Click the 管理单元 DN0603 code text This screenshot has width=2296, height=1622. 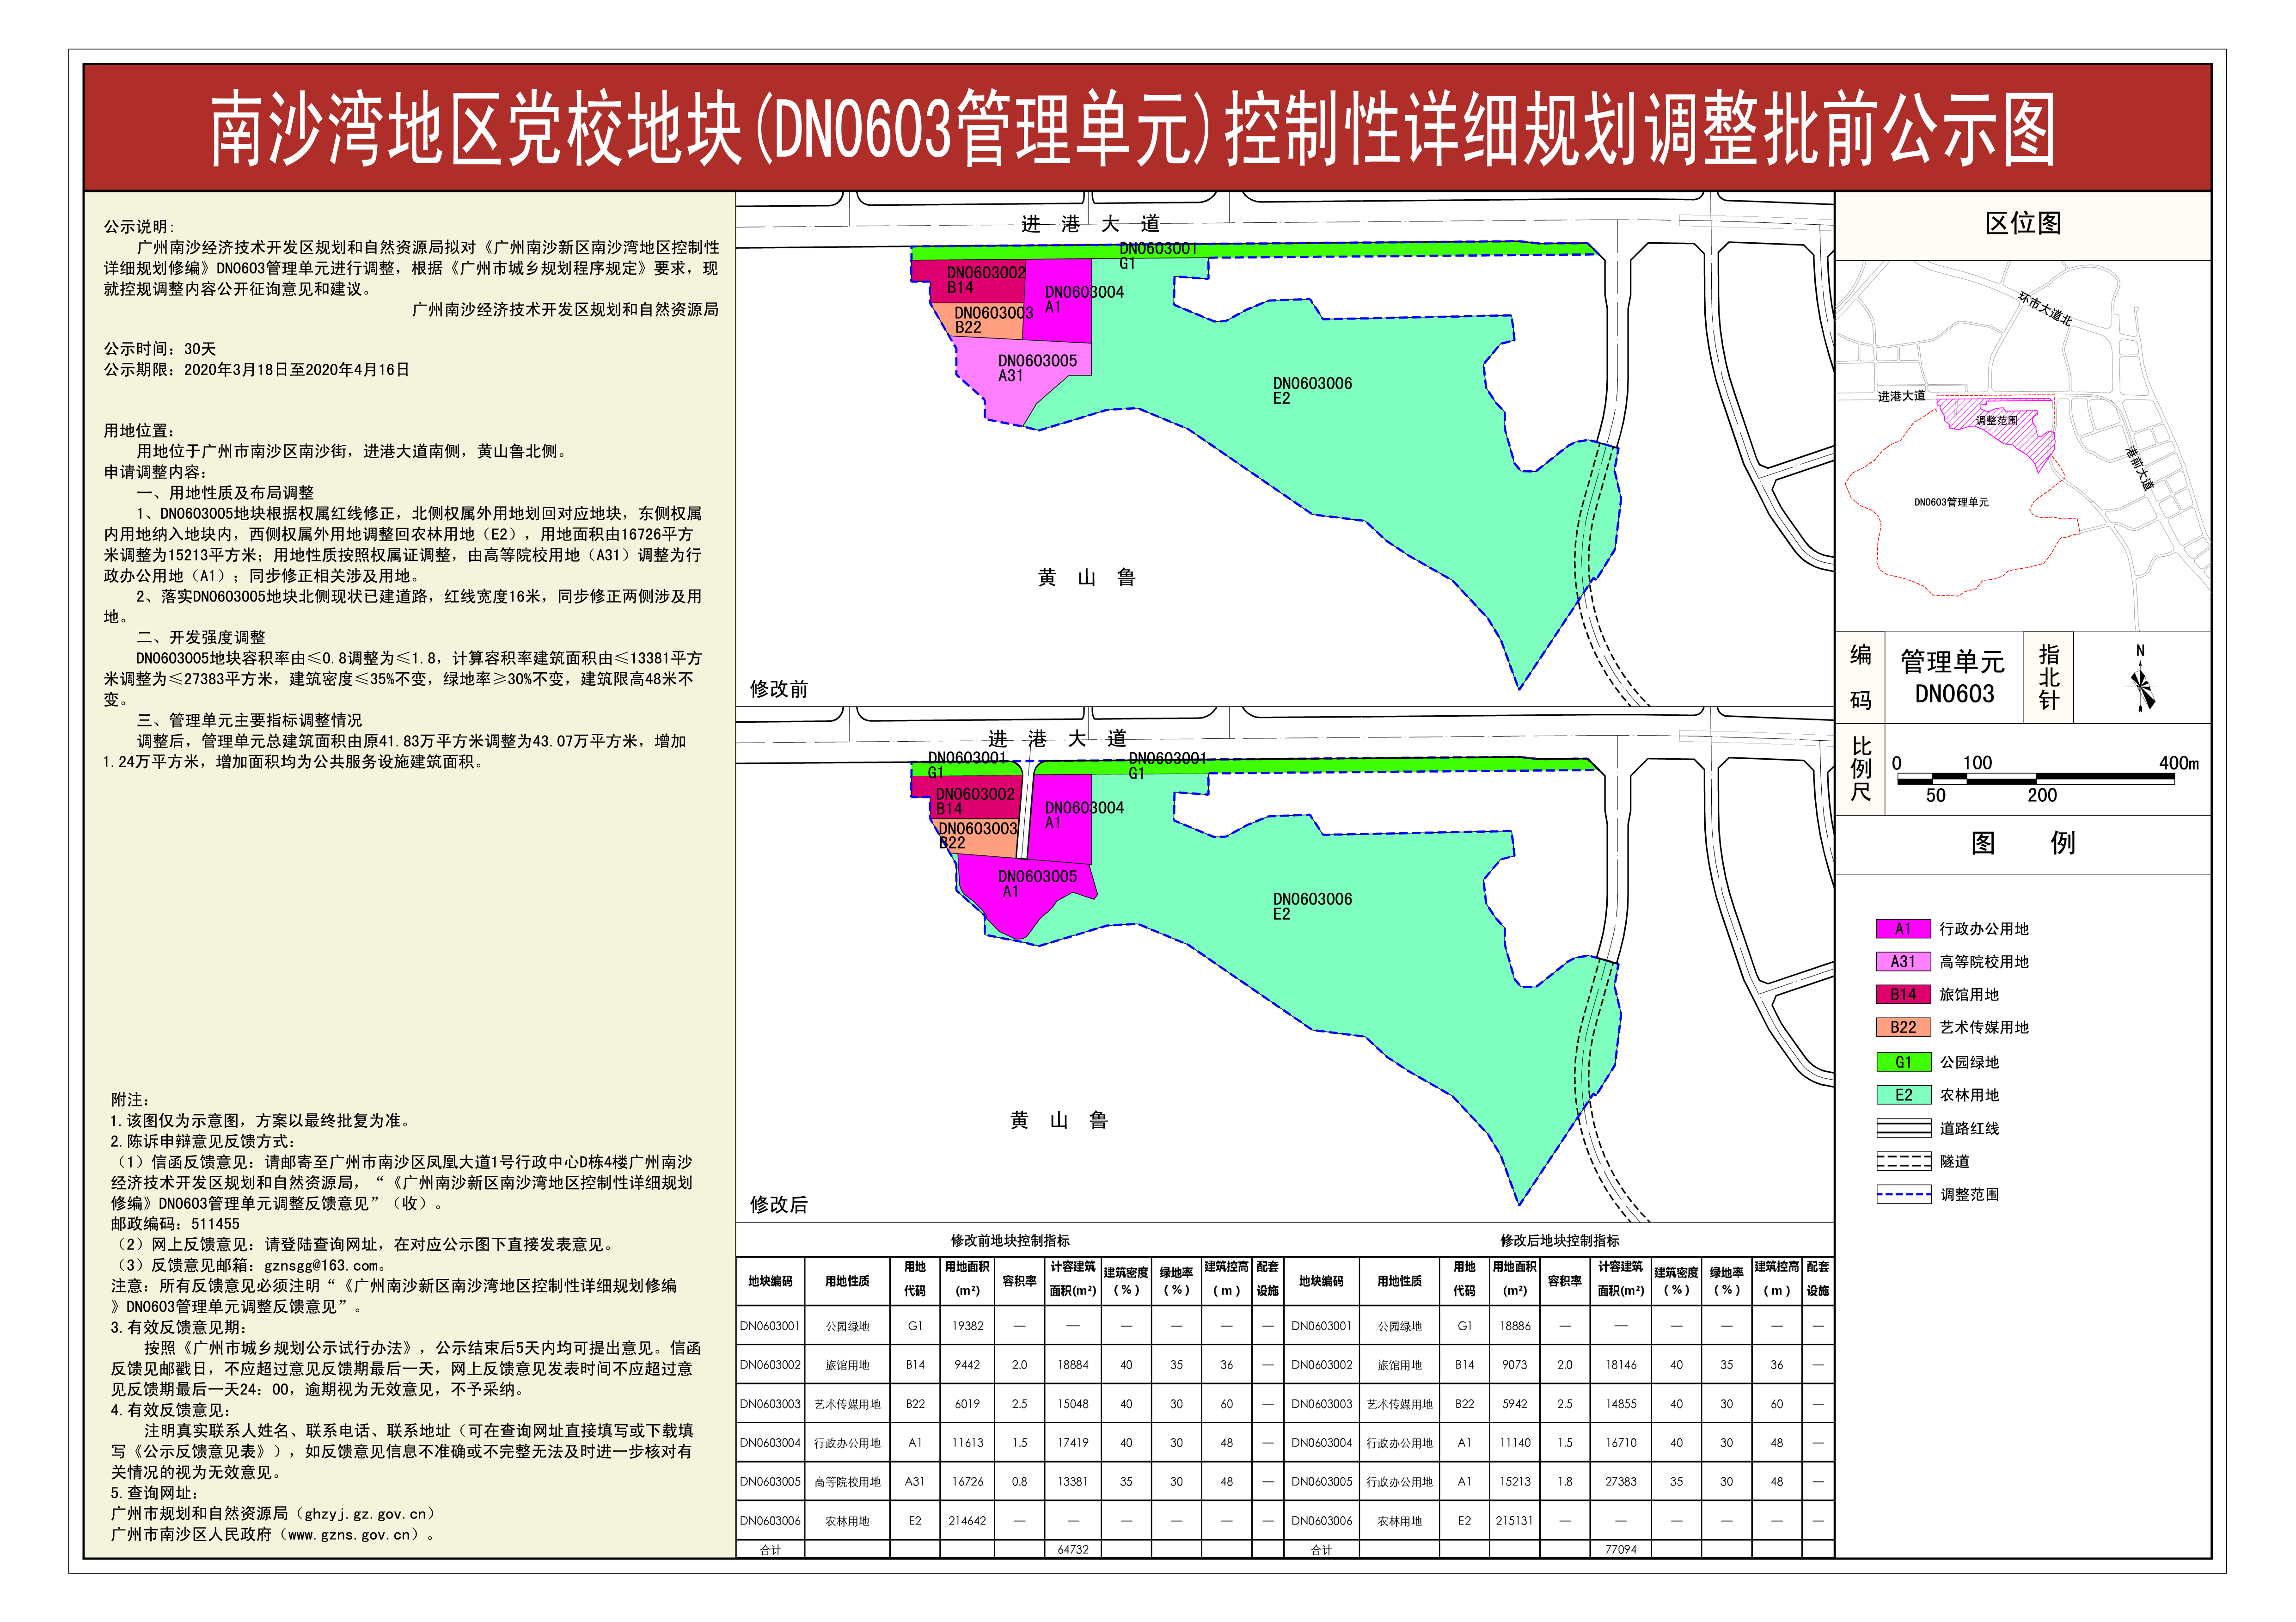[1953, 678]
